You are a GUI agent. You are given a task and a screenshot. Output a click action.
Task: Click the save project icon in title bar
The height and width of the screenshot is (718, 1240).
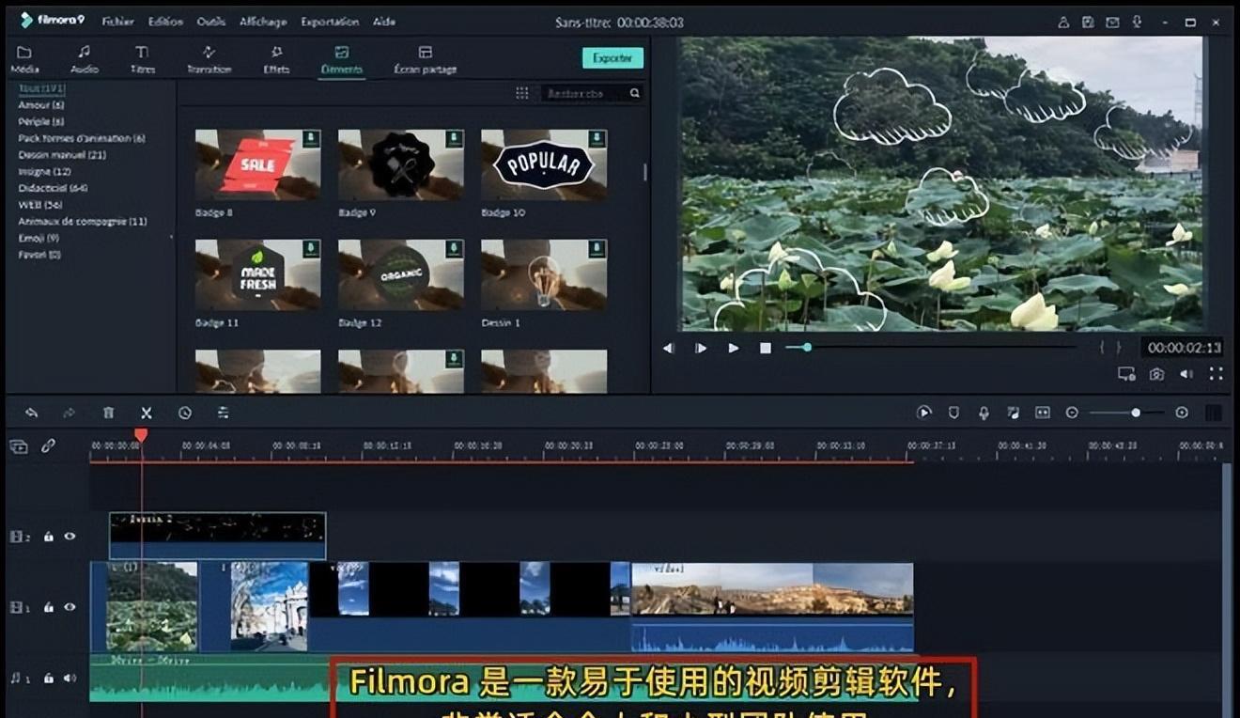tap(1088, 22)
